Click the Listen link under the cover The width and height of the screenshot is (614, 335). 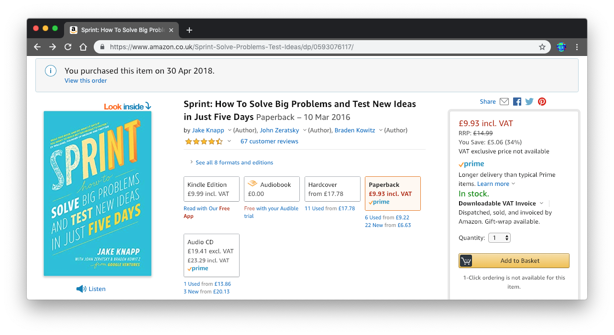point(97,289)
